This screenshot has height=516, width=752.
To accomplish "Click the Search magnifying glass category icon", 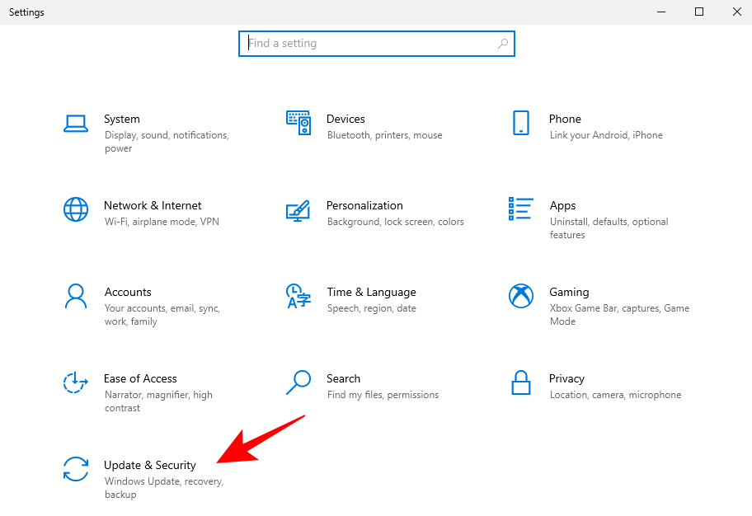I will tap(298, 382).
